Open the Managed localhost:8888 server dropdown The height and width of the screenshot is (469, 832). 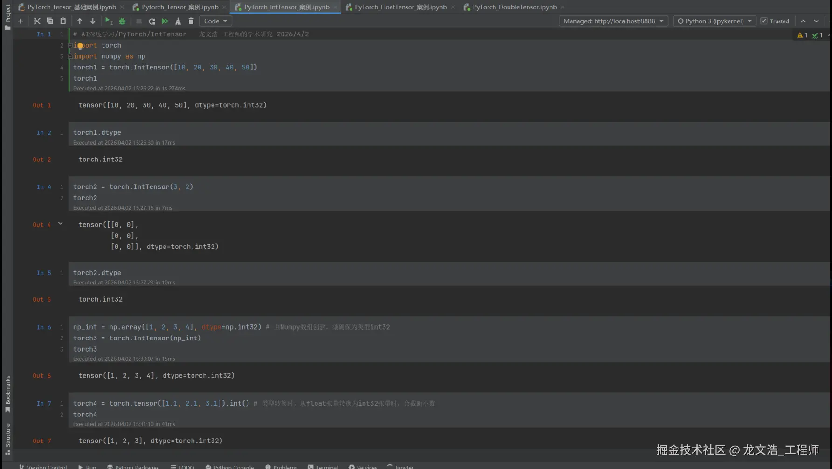point(613,21)
